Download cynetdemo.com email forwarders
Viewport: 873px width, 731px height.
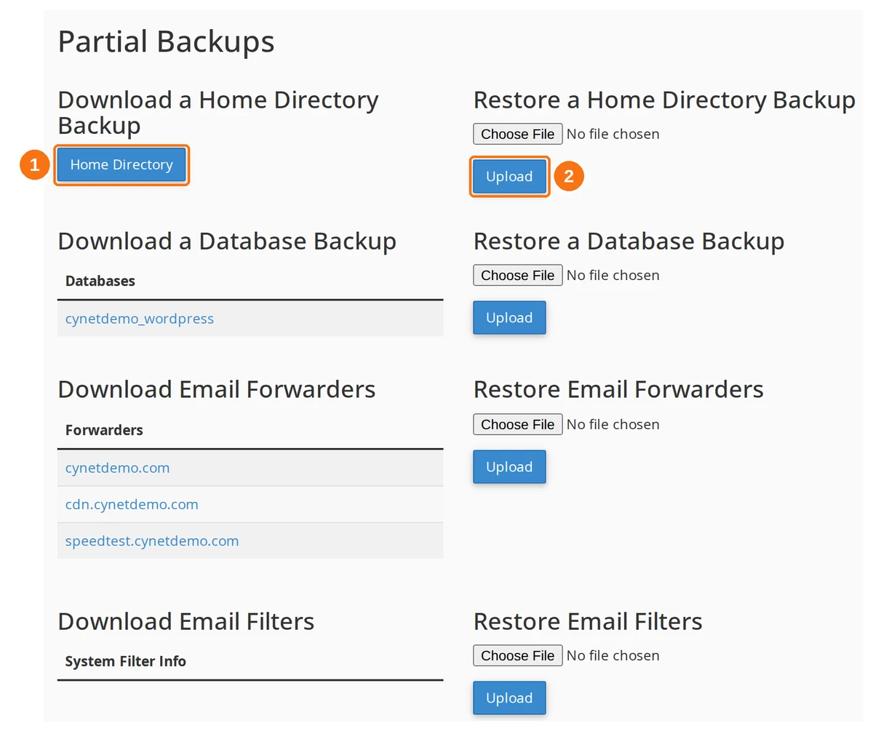tap(117, 468)
